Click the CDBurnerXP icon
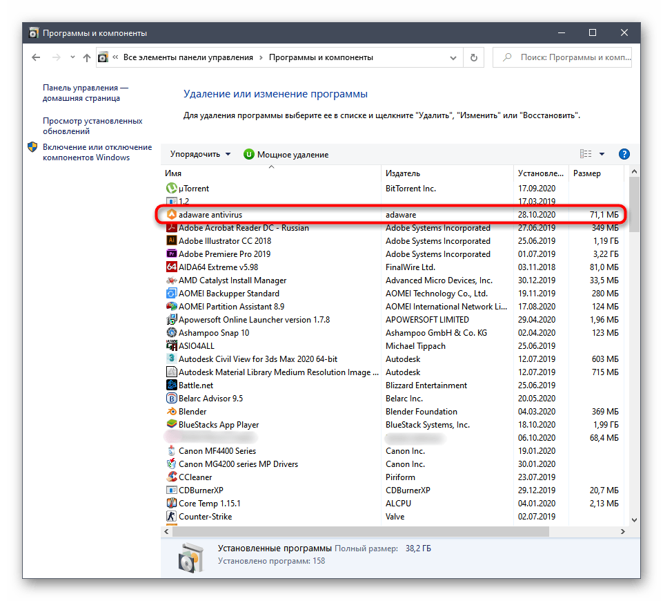Image resolution: width=663 pixels, height=601 pixels. click(x=171, y=490)
